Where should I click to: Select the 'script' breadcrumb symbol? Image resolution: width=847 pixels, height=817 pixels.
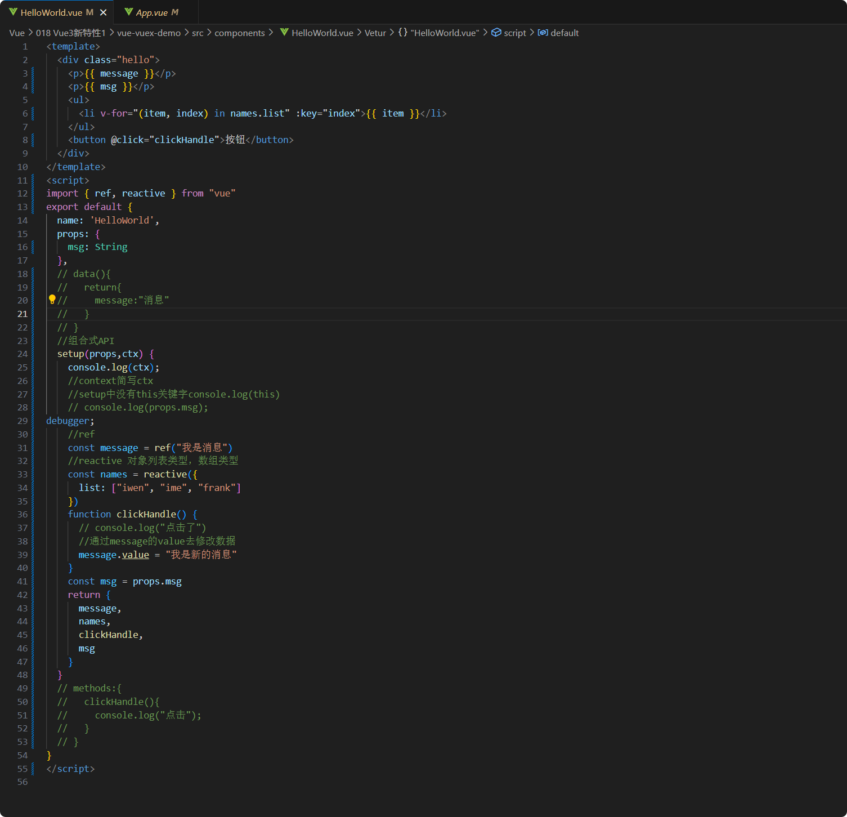pyautogui.click(x=515, y=33)
